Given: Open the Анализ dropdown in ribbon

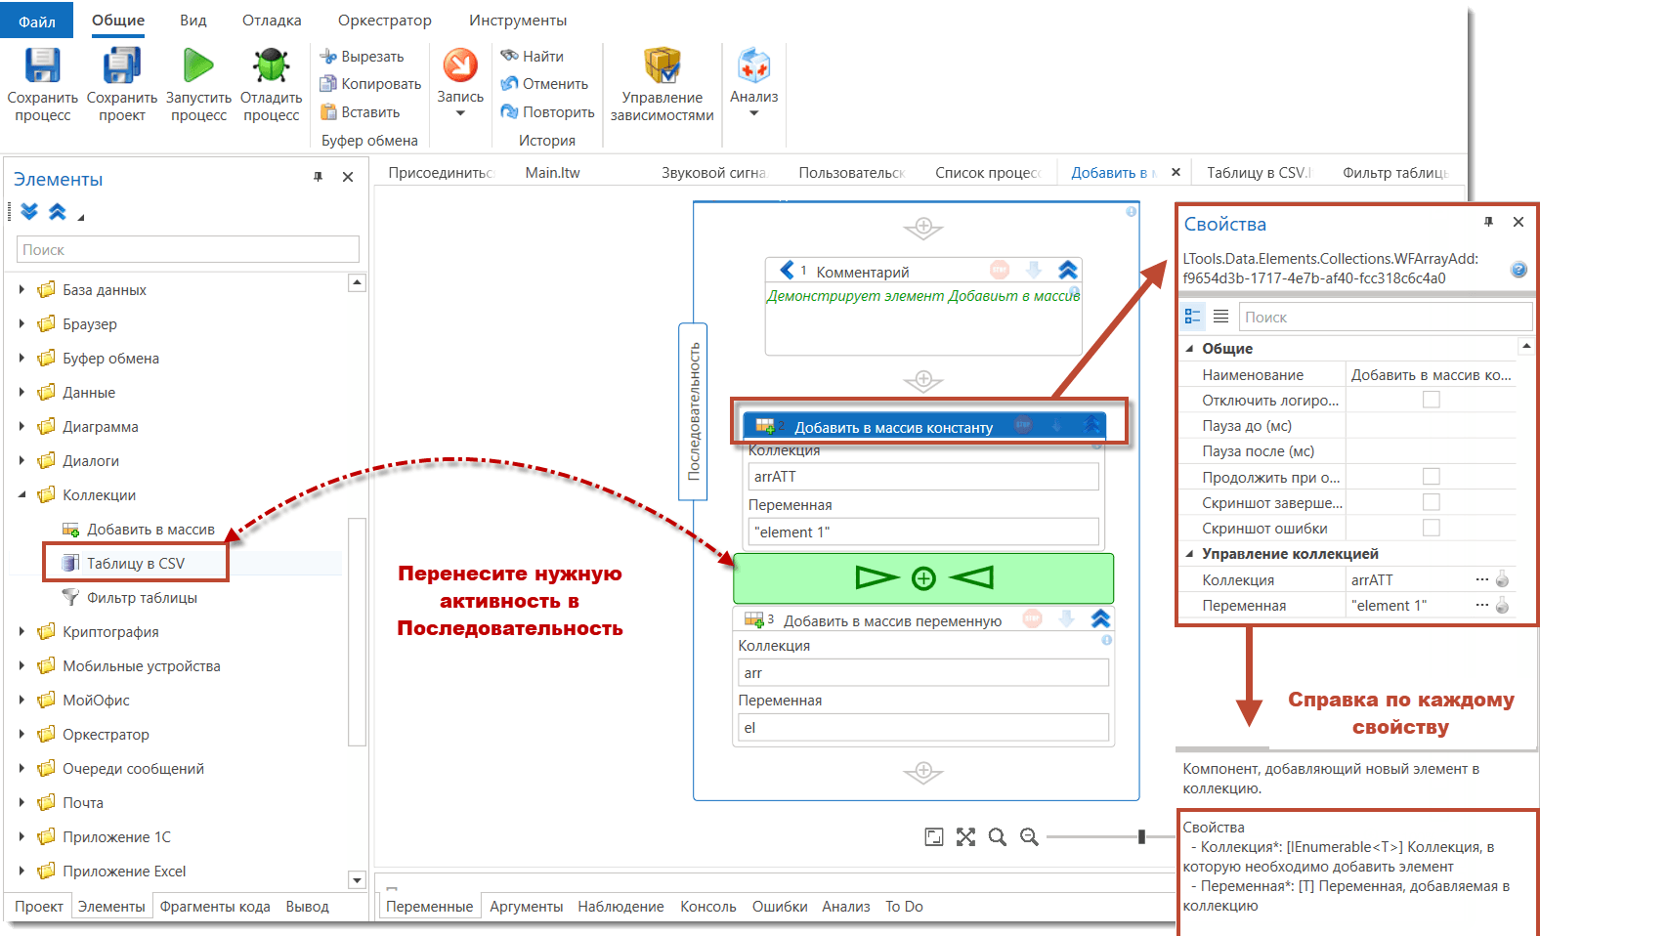Looking at the screenshot, I should (753, 113).
